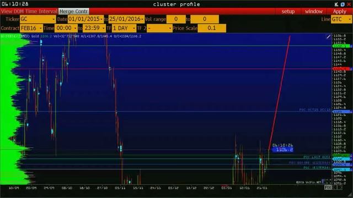Click the POC last week cyan marker
This screenshot has width=353, height=198.
pyautogui.click(x=342, y=159)
